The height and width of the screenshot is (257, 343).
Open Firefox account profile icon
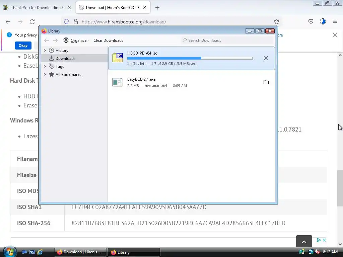[323, 21]
